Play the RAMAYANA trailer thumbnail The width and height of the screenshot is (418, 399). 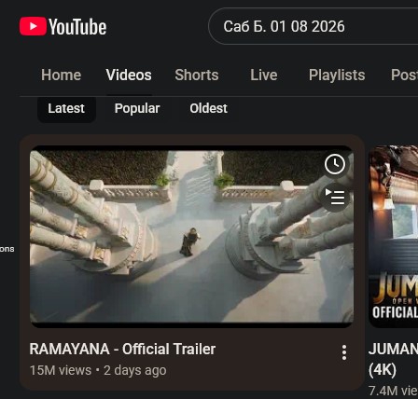(x=191, y=237)
